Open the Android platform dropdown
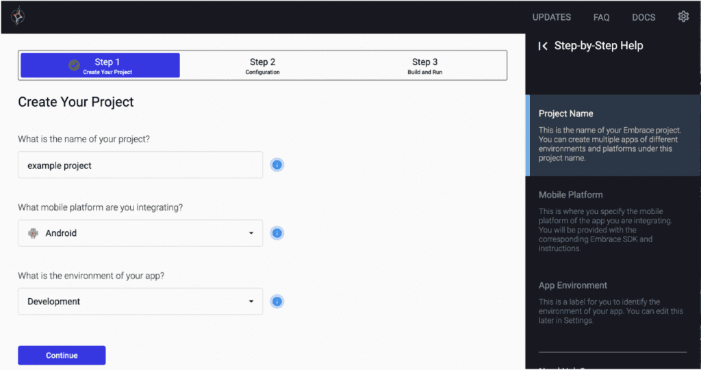Image resolution: width=701 pixels, height=370 pixels. click(140, 233)
